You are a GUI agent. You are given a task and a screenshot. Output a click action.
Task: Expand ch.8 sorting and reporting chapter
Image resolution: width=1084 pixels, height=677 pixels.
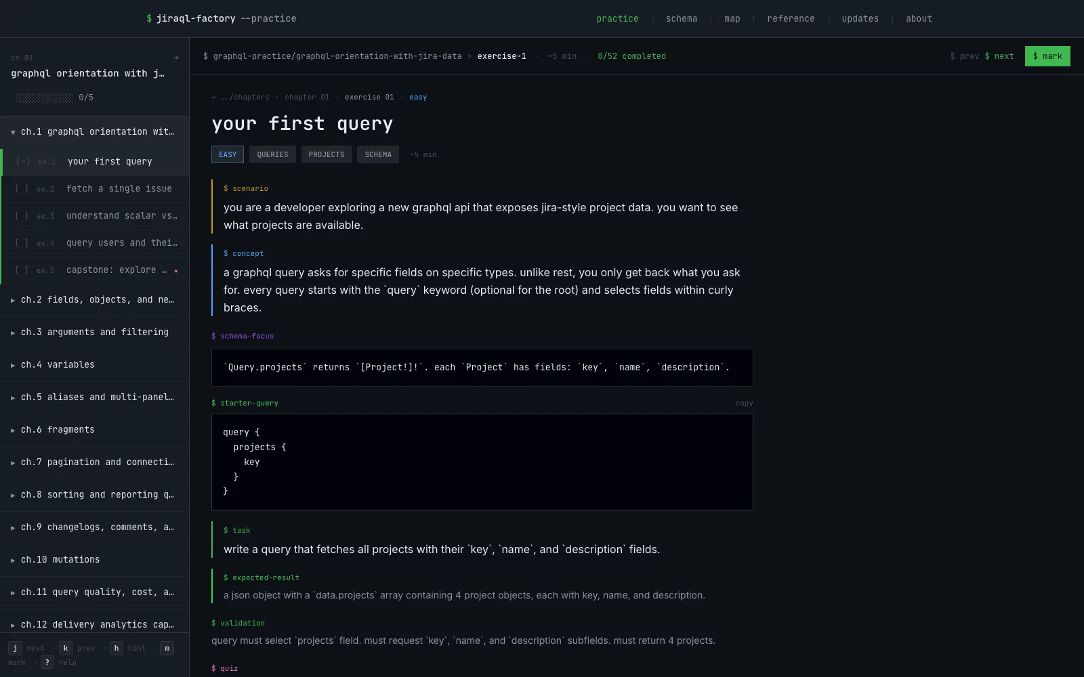(x=94, y=495)
